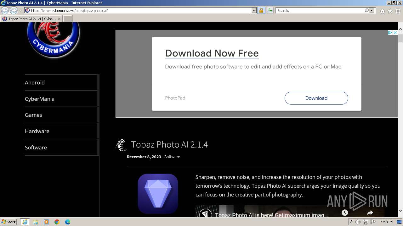The image size is (403, 226).
Task: Open the Windows Start menu
Action: coord(9,222)
